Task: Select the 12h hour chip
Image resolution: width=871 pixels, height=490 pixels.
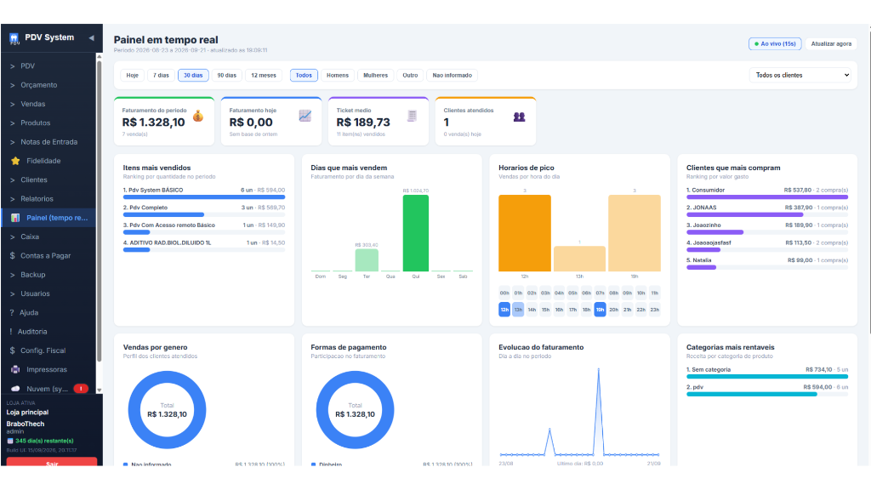Action: pyautogui.click(x=504, y=310)
